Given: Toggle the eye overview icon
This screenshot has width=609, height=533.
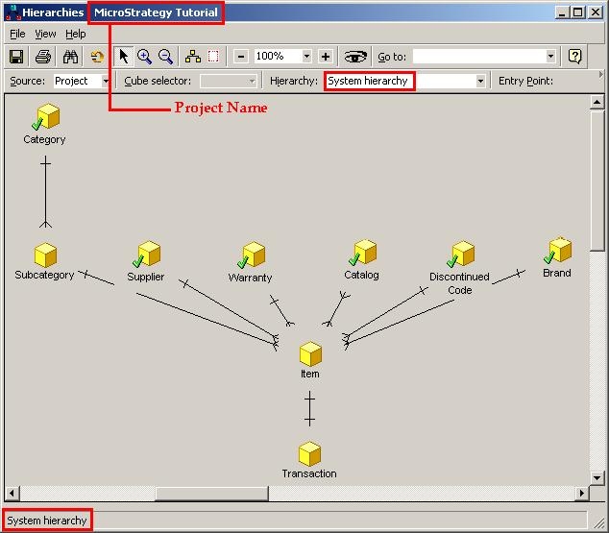Looking at the screenshot, I should tap(355, 57).
